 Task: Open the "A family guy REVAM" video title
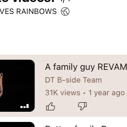(x=86, y=67)
